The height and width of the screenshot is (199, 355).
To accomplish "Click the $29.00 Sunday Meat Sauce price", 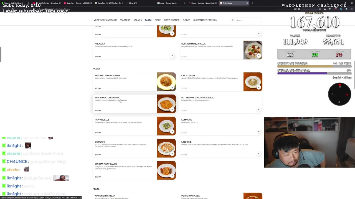I will [98, 177].
